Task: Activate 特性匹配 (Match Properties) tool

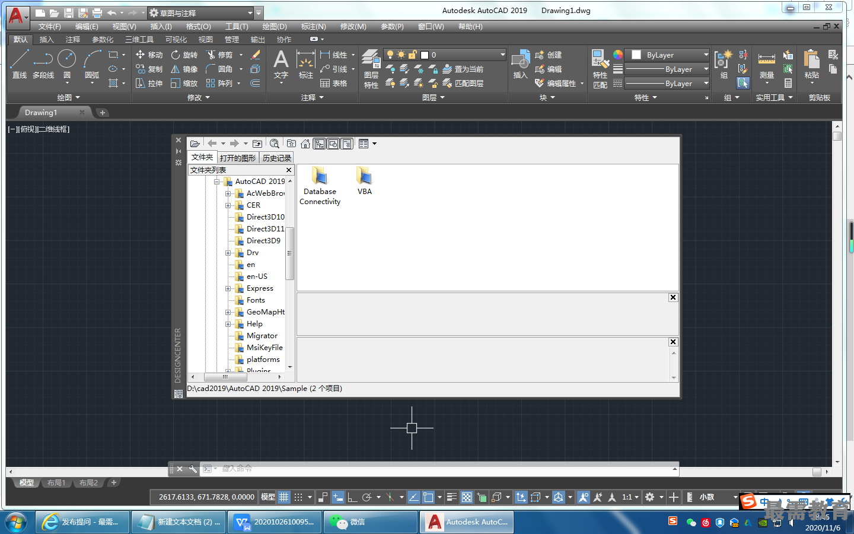Action: point(600,69)
